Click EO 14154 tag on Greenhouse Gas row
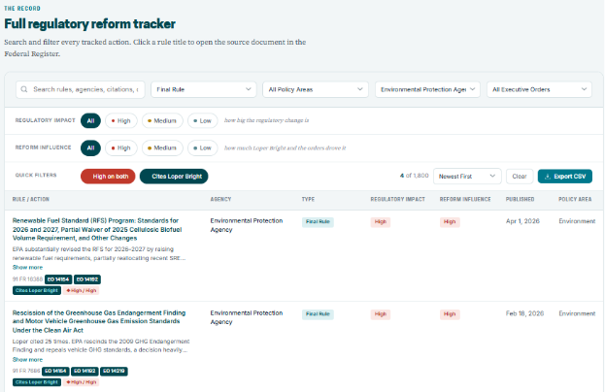Viewport: 605px width, 392px height. coord(55,372)
